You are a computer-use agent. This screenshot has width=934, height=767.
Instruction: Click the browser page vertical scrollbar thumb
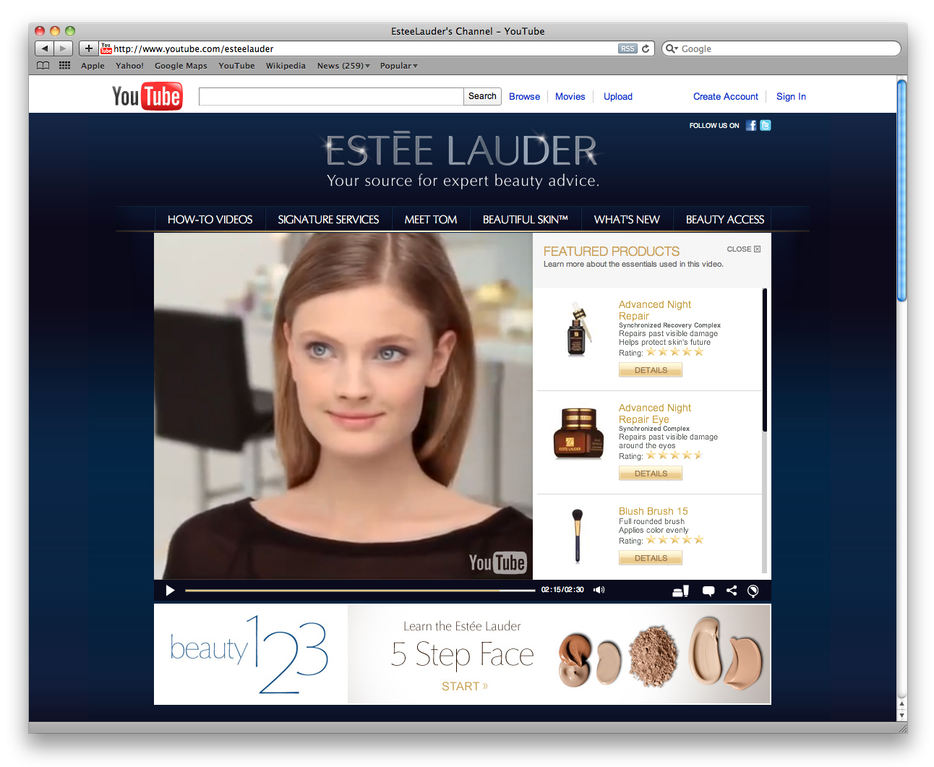[901, 190]
